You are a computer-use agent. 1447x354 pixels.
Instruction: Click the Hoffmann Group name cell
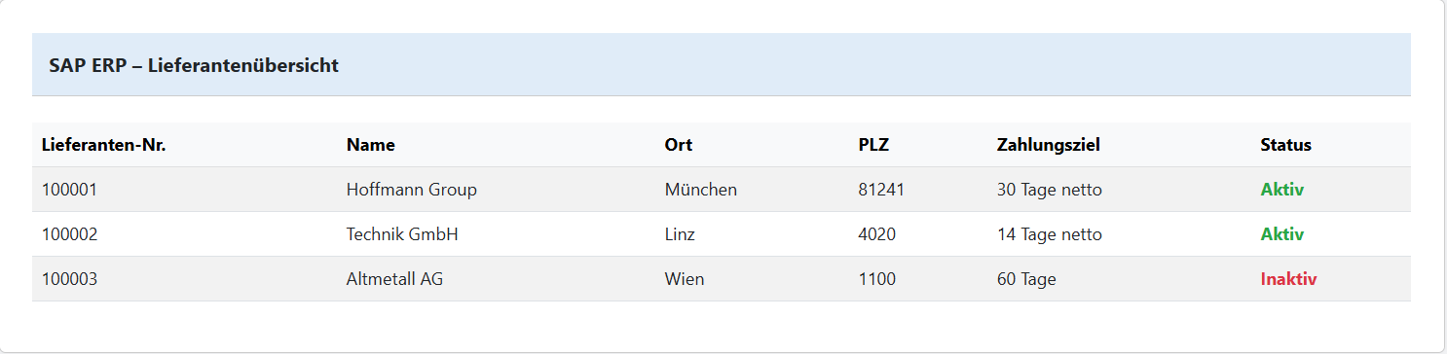click(412, 190)
